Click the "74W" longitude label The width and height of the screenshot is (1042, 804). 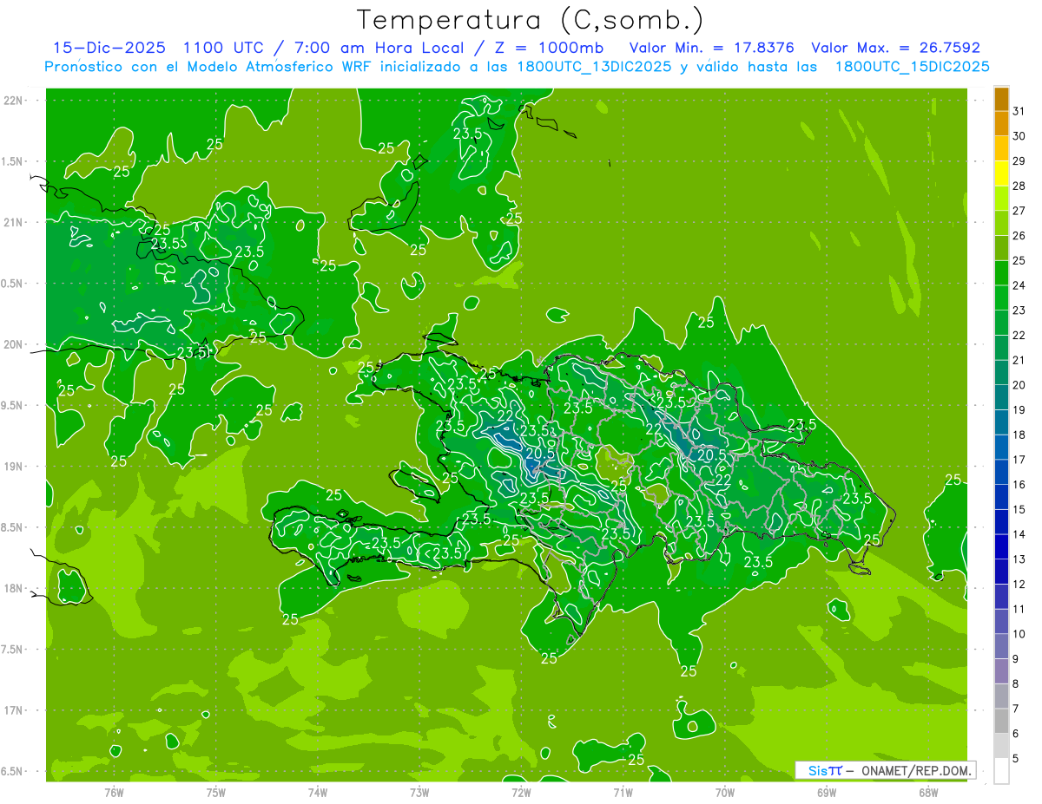click(x=318, y=793)
